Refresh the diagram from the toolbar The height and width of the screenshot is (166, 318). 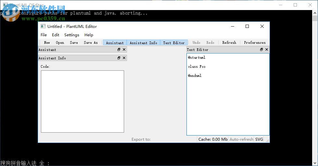point(229,42)
